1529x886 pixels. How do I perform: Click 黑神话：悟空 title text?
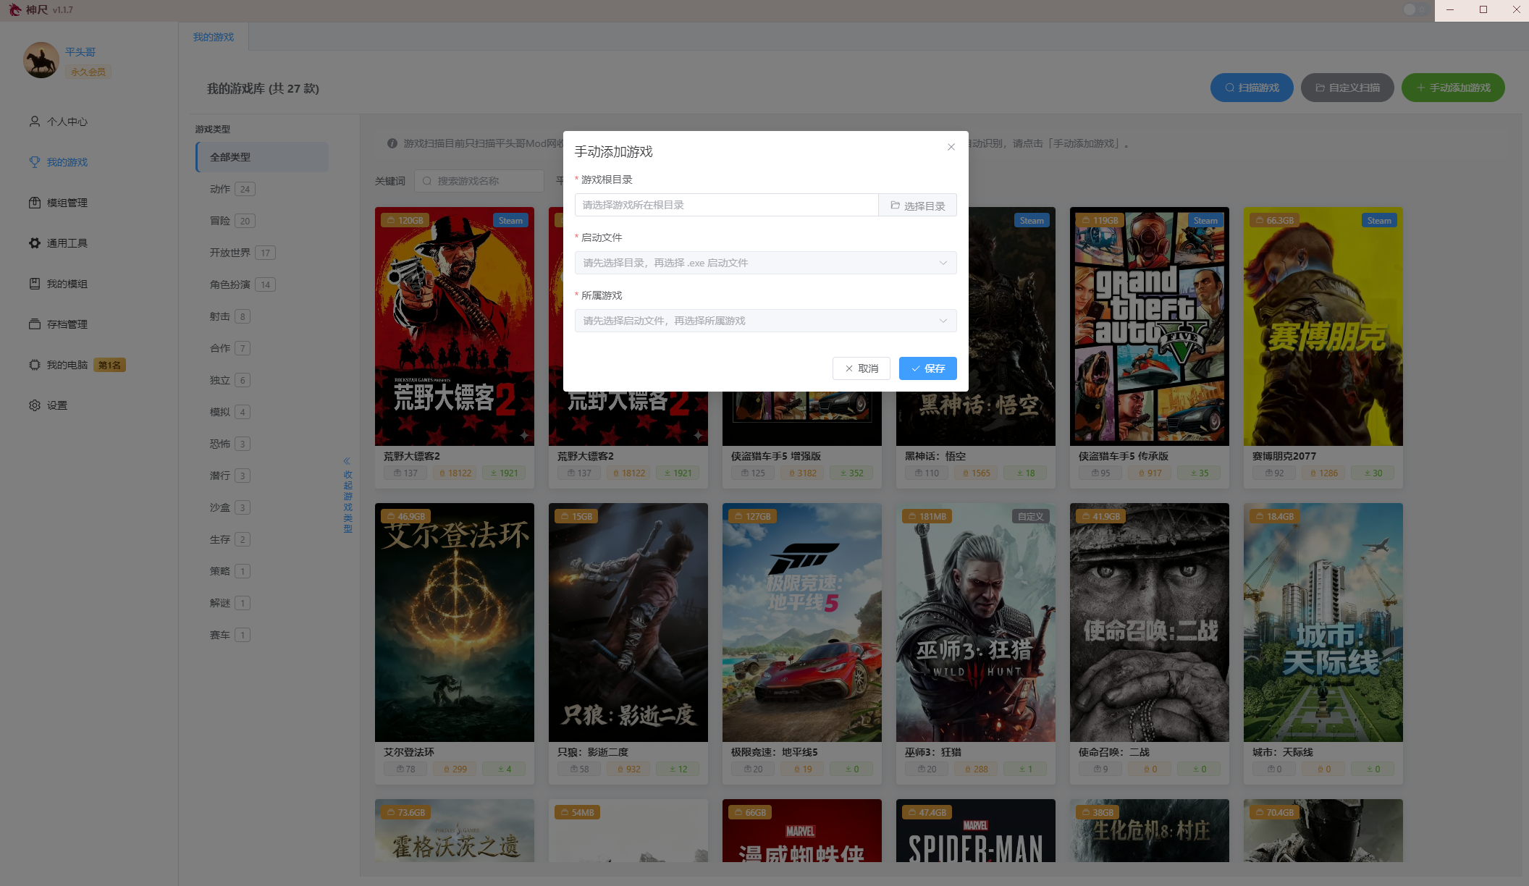(x=935, y=456)
